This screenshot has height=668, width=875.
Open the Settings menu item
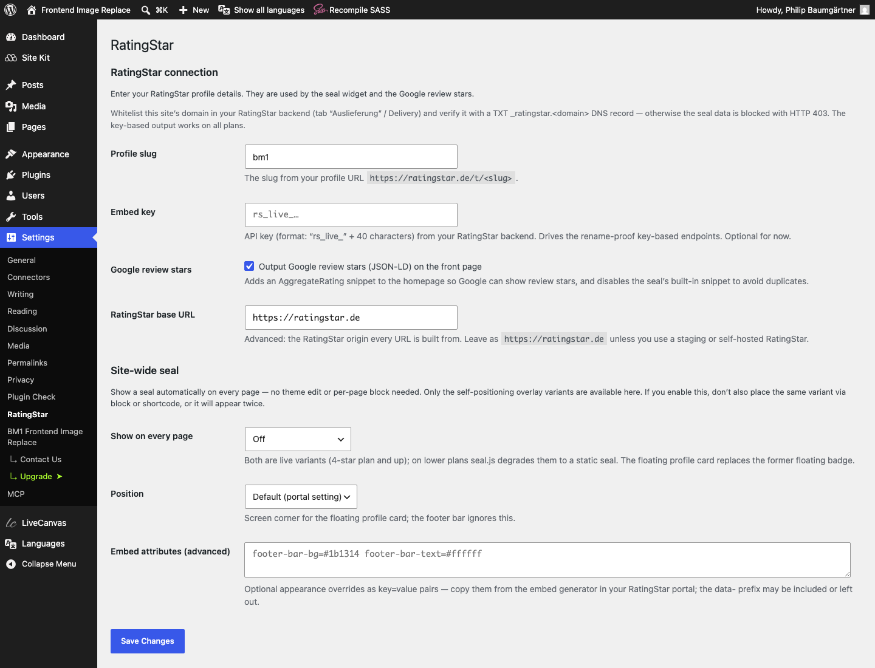coord(49,237)
